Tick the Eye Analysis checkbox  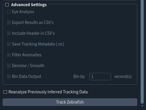pyautogui.click(x=9, y=12)
